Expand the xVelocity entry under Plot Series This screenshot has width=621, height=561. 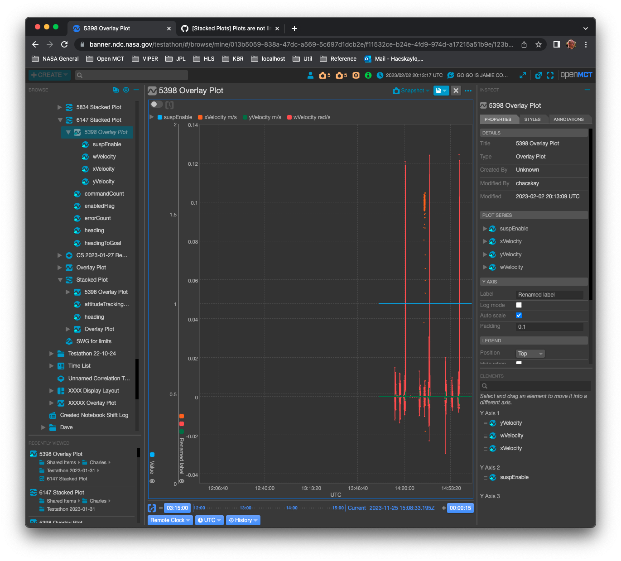[484, 241]
